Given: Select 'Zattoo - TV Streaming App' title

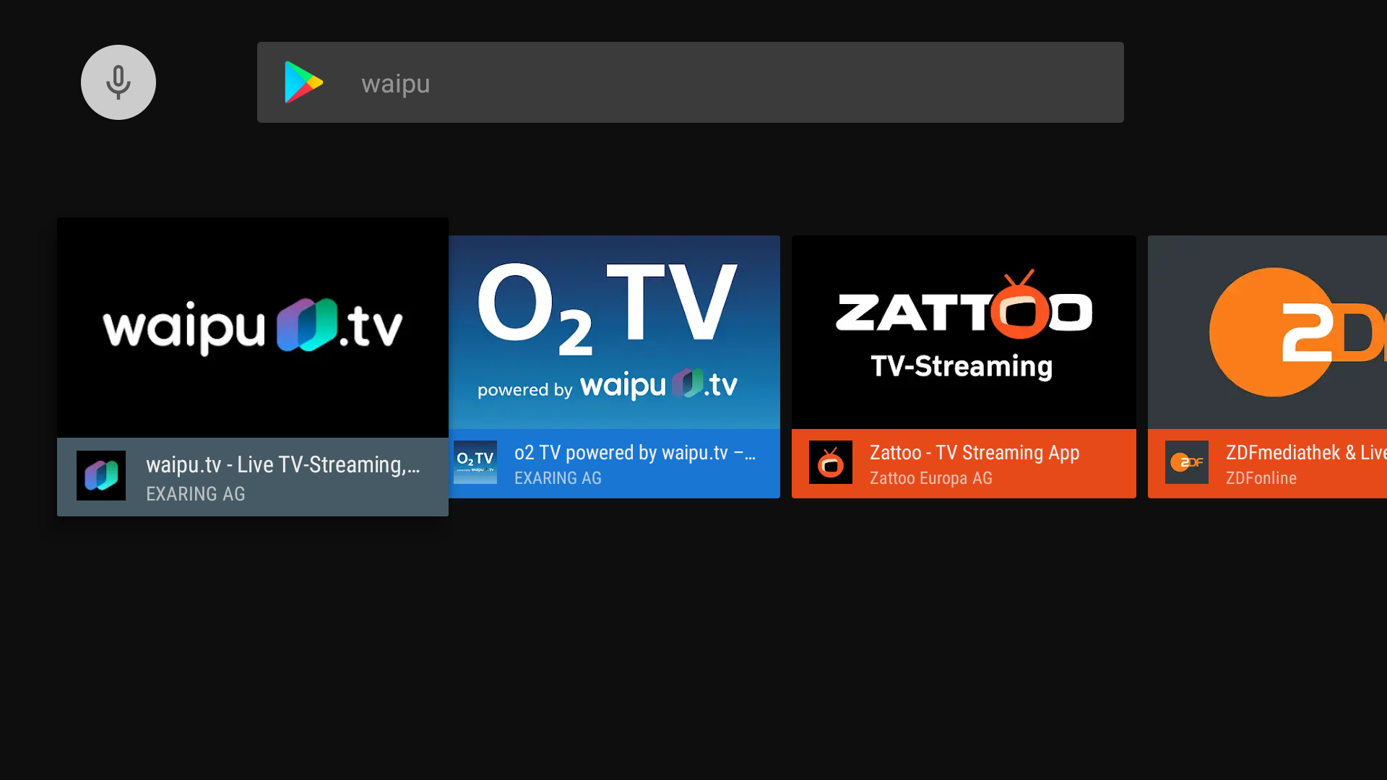Looking at the screenshot, I should (x=975, y=453).
